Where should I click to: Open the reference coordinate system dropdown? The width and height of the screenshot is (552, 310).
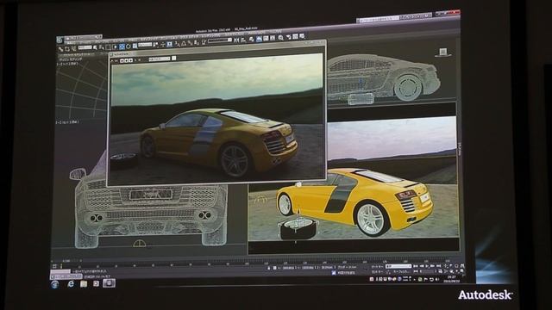[x=145, y=45]
